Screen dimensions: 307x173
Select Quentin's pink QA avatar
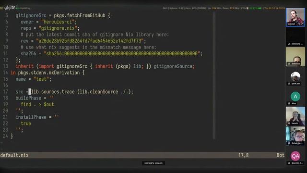295,156
